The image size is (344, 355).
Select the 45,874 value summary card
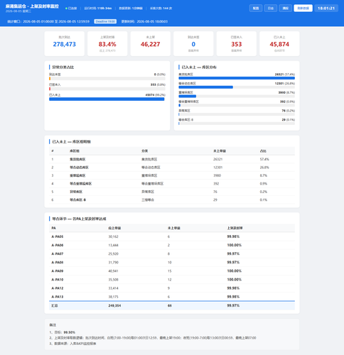point(279,43)
